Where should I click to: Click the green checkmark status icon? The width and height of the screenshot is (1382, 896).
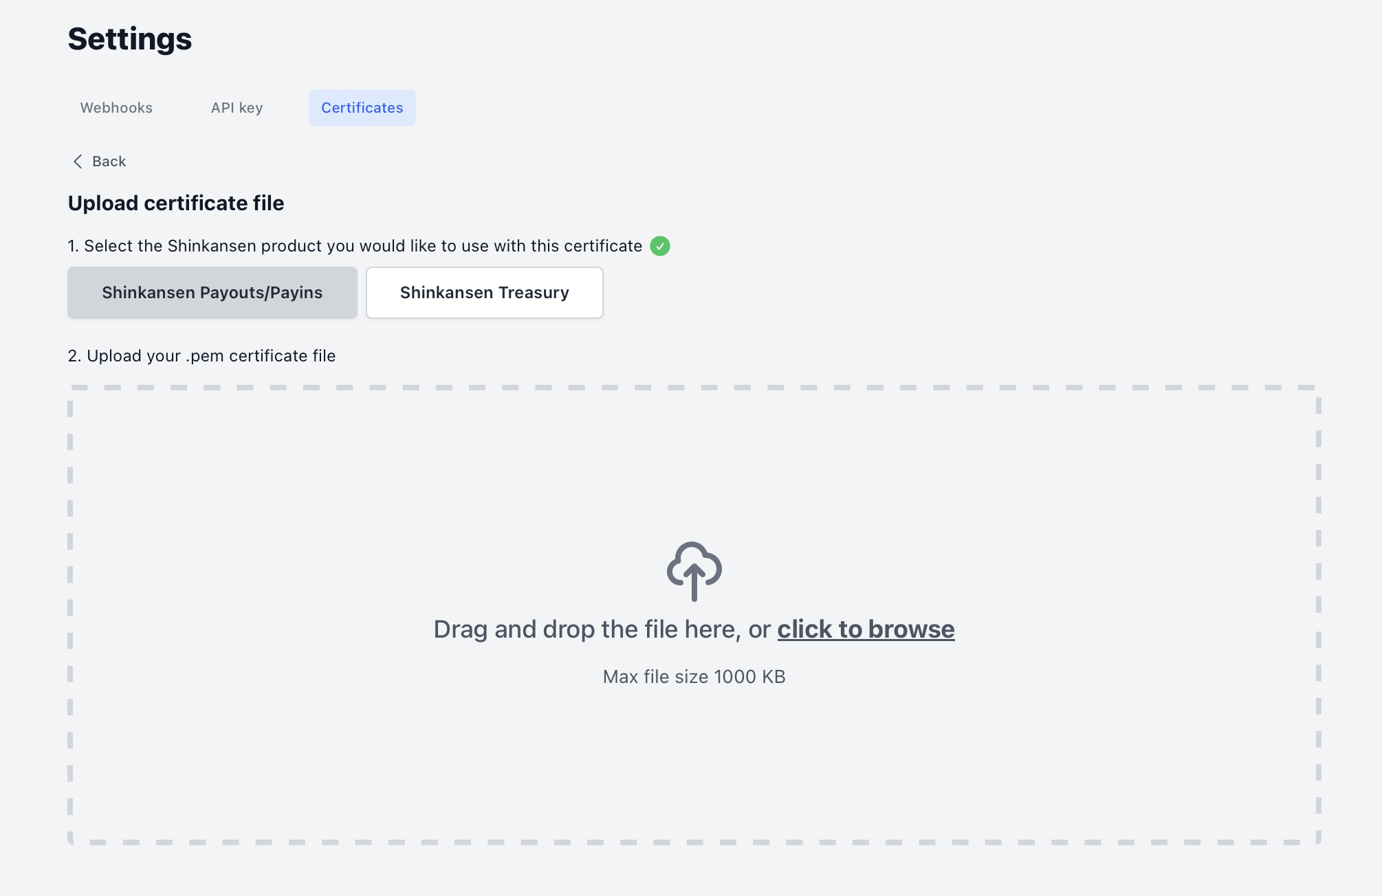(660, 246)
